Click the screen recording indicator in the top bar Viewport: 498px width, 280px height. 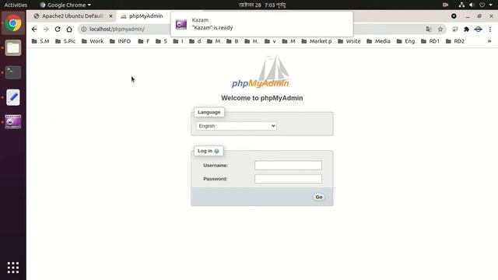coord(445,5)
